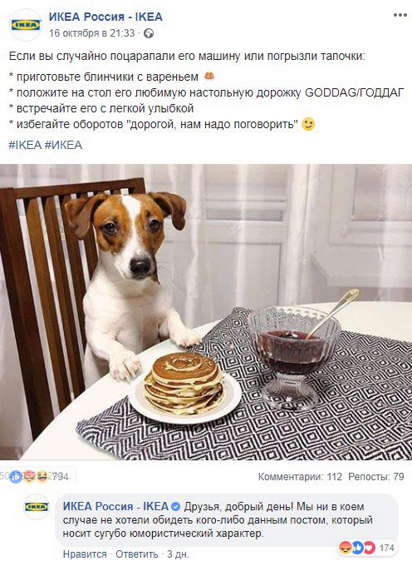The image size is (412, 571).
Task: Click the IKEA avatar beside the comment
Action: click(37, 507)
